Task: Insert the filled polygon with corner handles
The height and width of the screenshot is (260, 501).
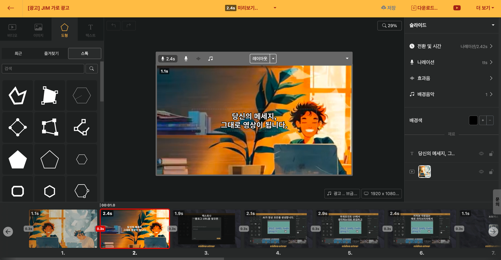Action: pos(50,95)
